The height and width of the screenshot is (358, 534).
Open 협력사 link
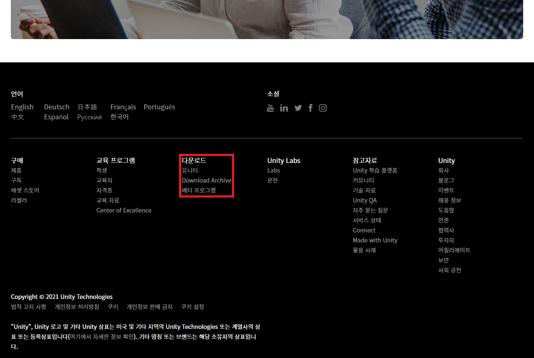[x=446, y=230]
